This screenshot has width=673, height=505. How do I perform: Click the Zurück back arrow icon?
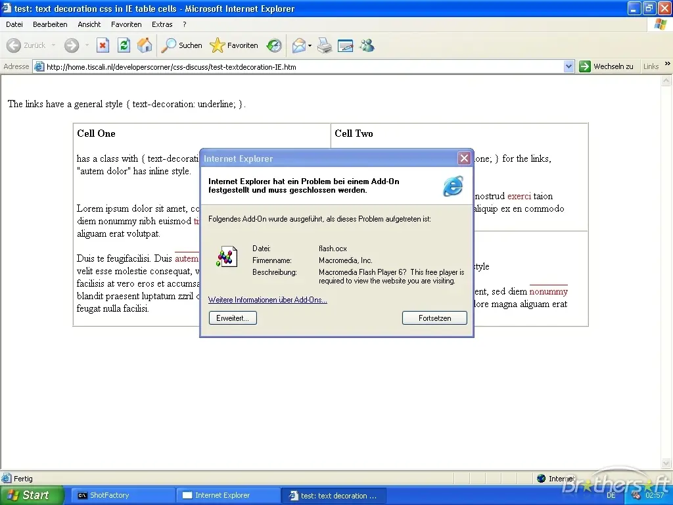[x=14, y=45]
